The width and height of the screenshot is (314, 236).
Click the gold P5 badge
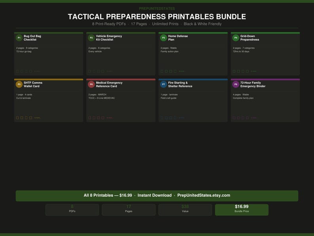point(19,84)
